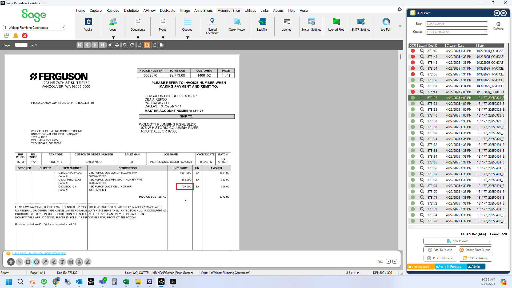Click the Learn magnifier for Doc 376146
The width and height of the screenshot is (512, 288).
point(422,51)
